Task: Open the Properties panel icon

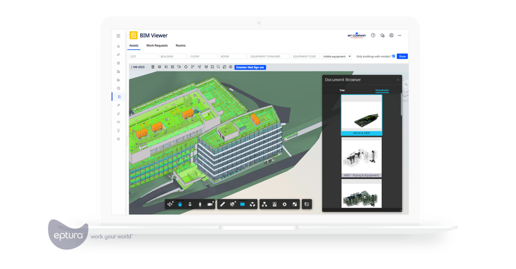Action: click(x=274, y=204)
